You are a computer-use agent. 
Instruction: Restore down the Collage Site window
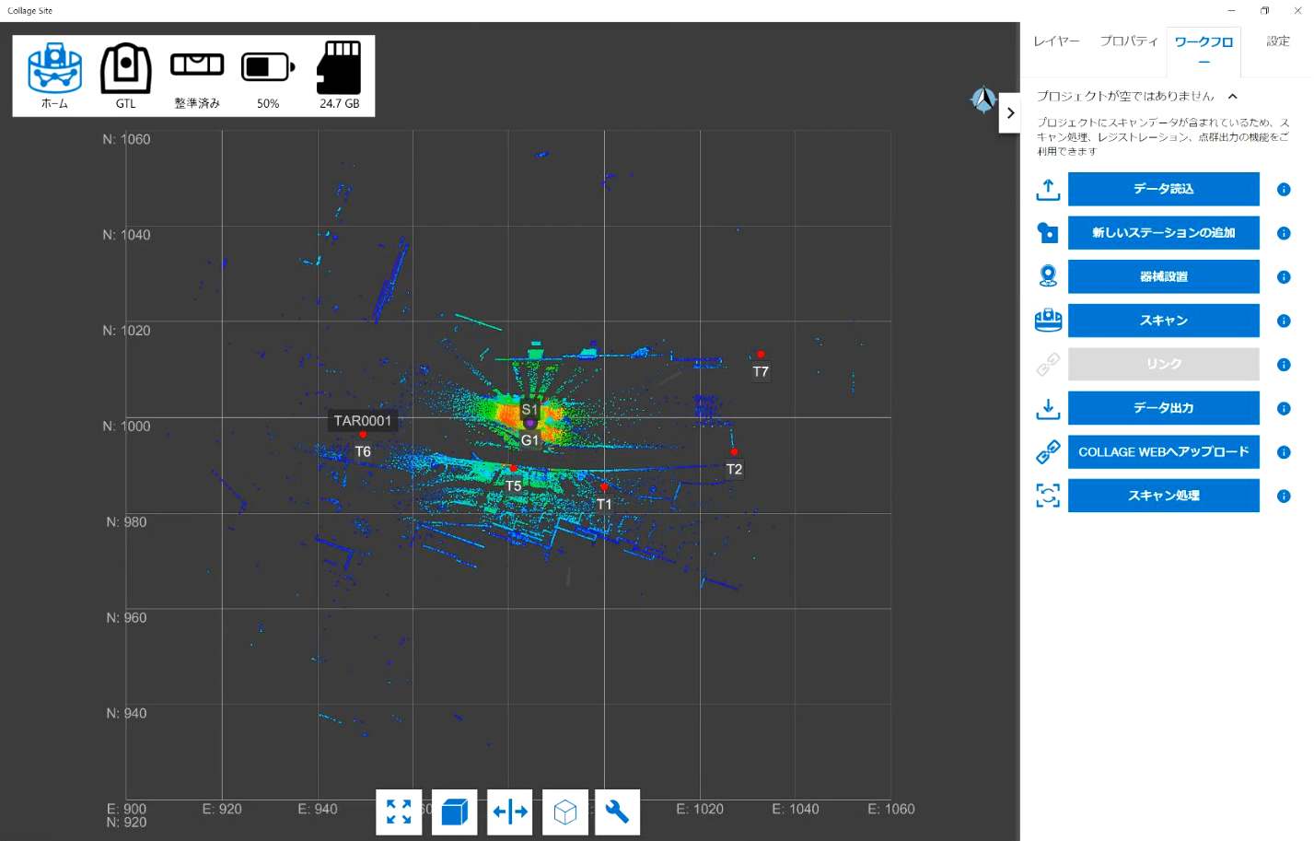tap(1264, 10)
